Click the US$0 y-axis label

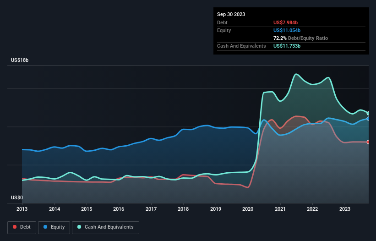18,198
